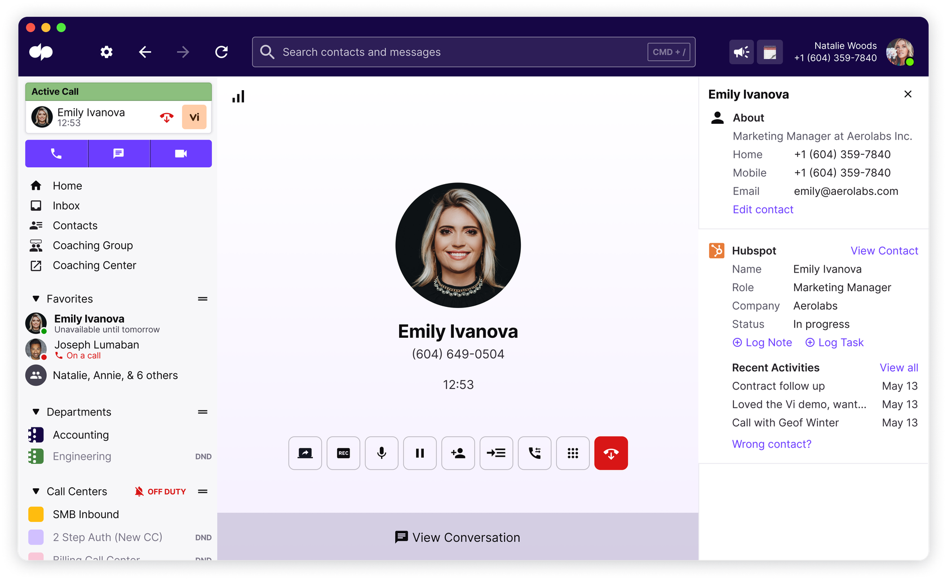
Task: Click Log Note in Hubspot
Action: 762,342
